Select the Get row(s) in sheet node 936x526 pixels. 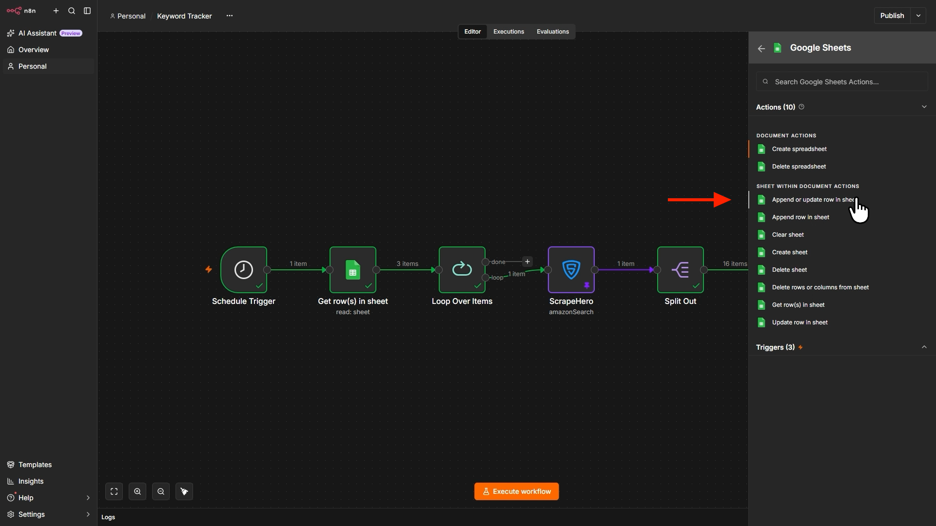(353, 270)
